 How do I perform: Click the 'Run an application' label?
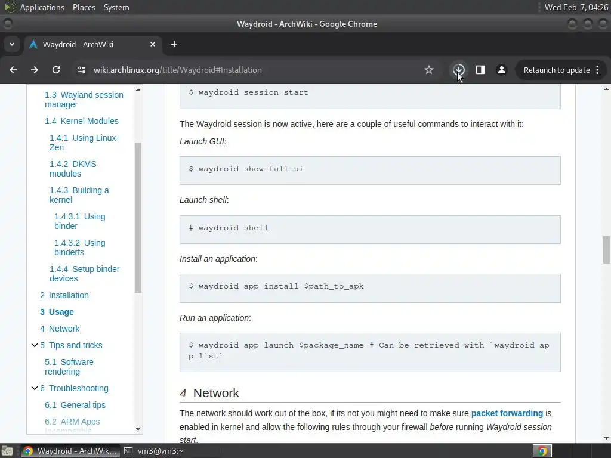click(215, 318)
